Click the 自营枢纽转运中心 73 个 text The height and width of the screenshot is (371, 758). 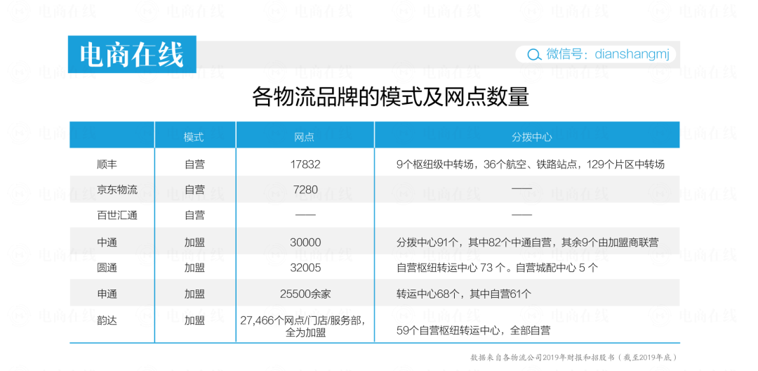(x=498, y=268)
